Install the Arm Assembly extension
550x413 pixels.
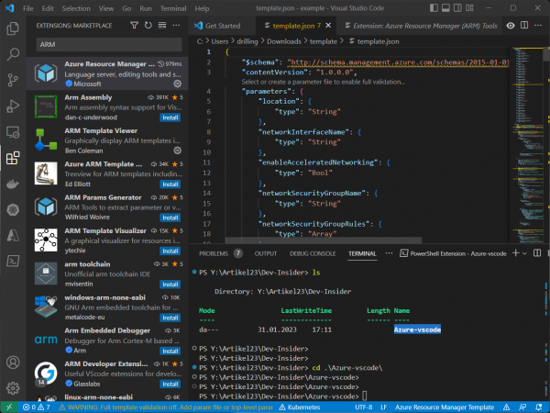pos(170,117)
